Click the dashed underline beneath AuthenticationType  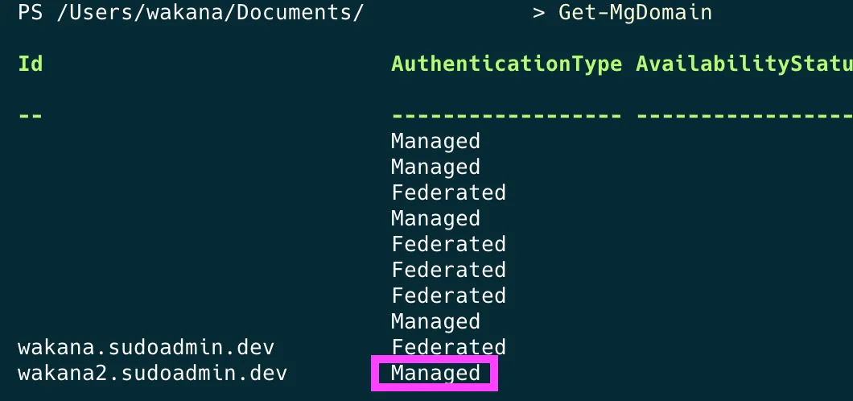coord(506,115)
